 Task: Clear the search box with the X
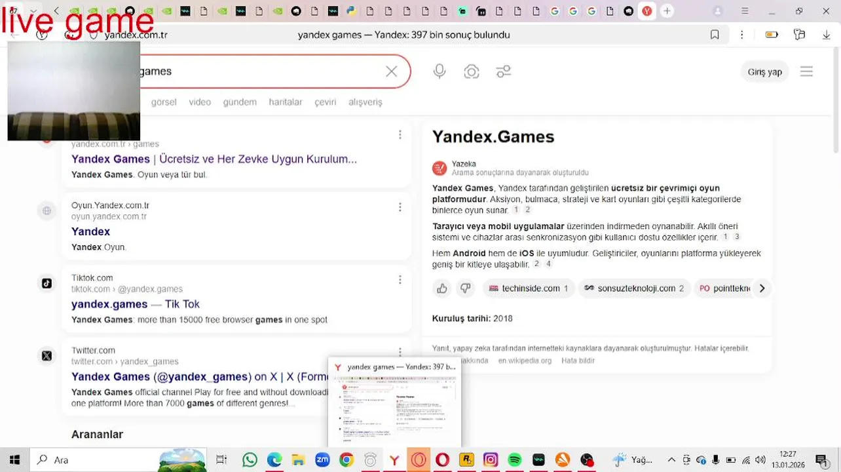click(x=392, y=71)
